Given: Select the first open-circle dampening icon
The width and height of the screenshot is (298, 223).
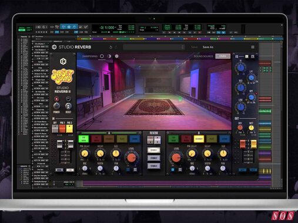Looking at the screenshot, I should [102, 56].
